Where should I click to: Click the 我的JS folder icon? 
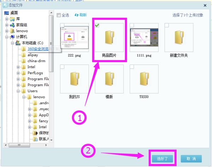(74, 78)
